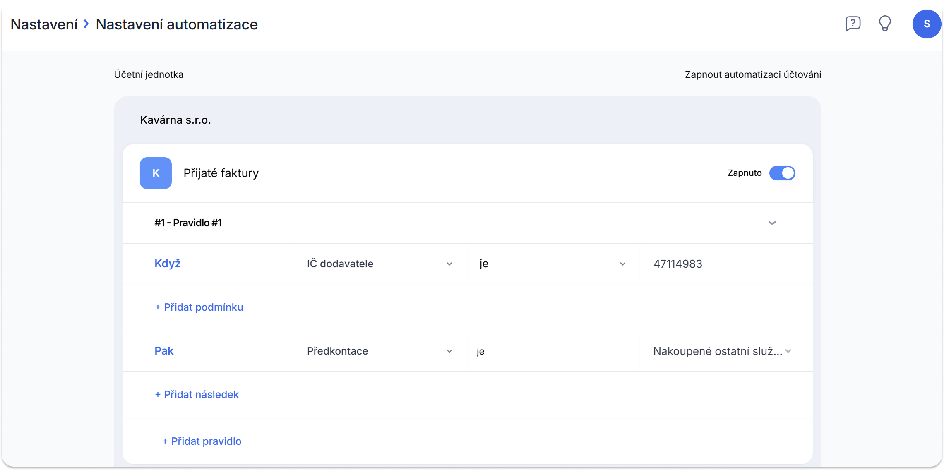This screenshot has width=944, height=470.
Task: Click the #1 - Pravidlo #1 rule header
Action: coord(188,223)
